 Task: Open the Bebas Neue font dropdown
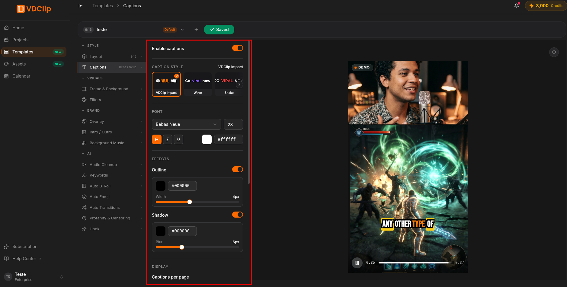187,124
